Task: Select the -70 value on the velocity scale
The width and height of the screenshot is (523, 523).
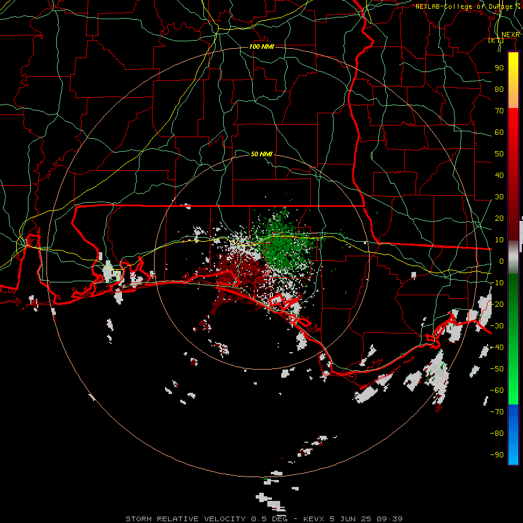Action: click(497, 412)
